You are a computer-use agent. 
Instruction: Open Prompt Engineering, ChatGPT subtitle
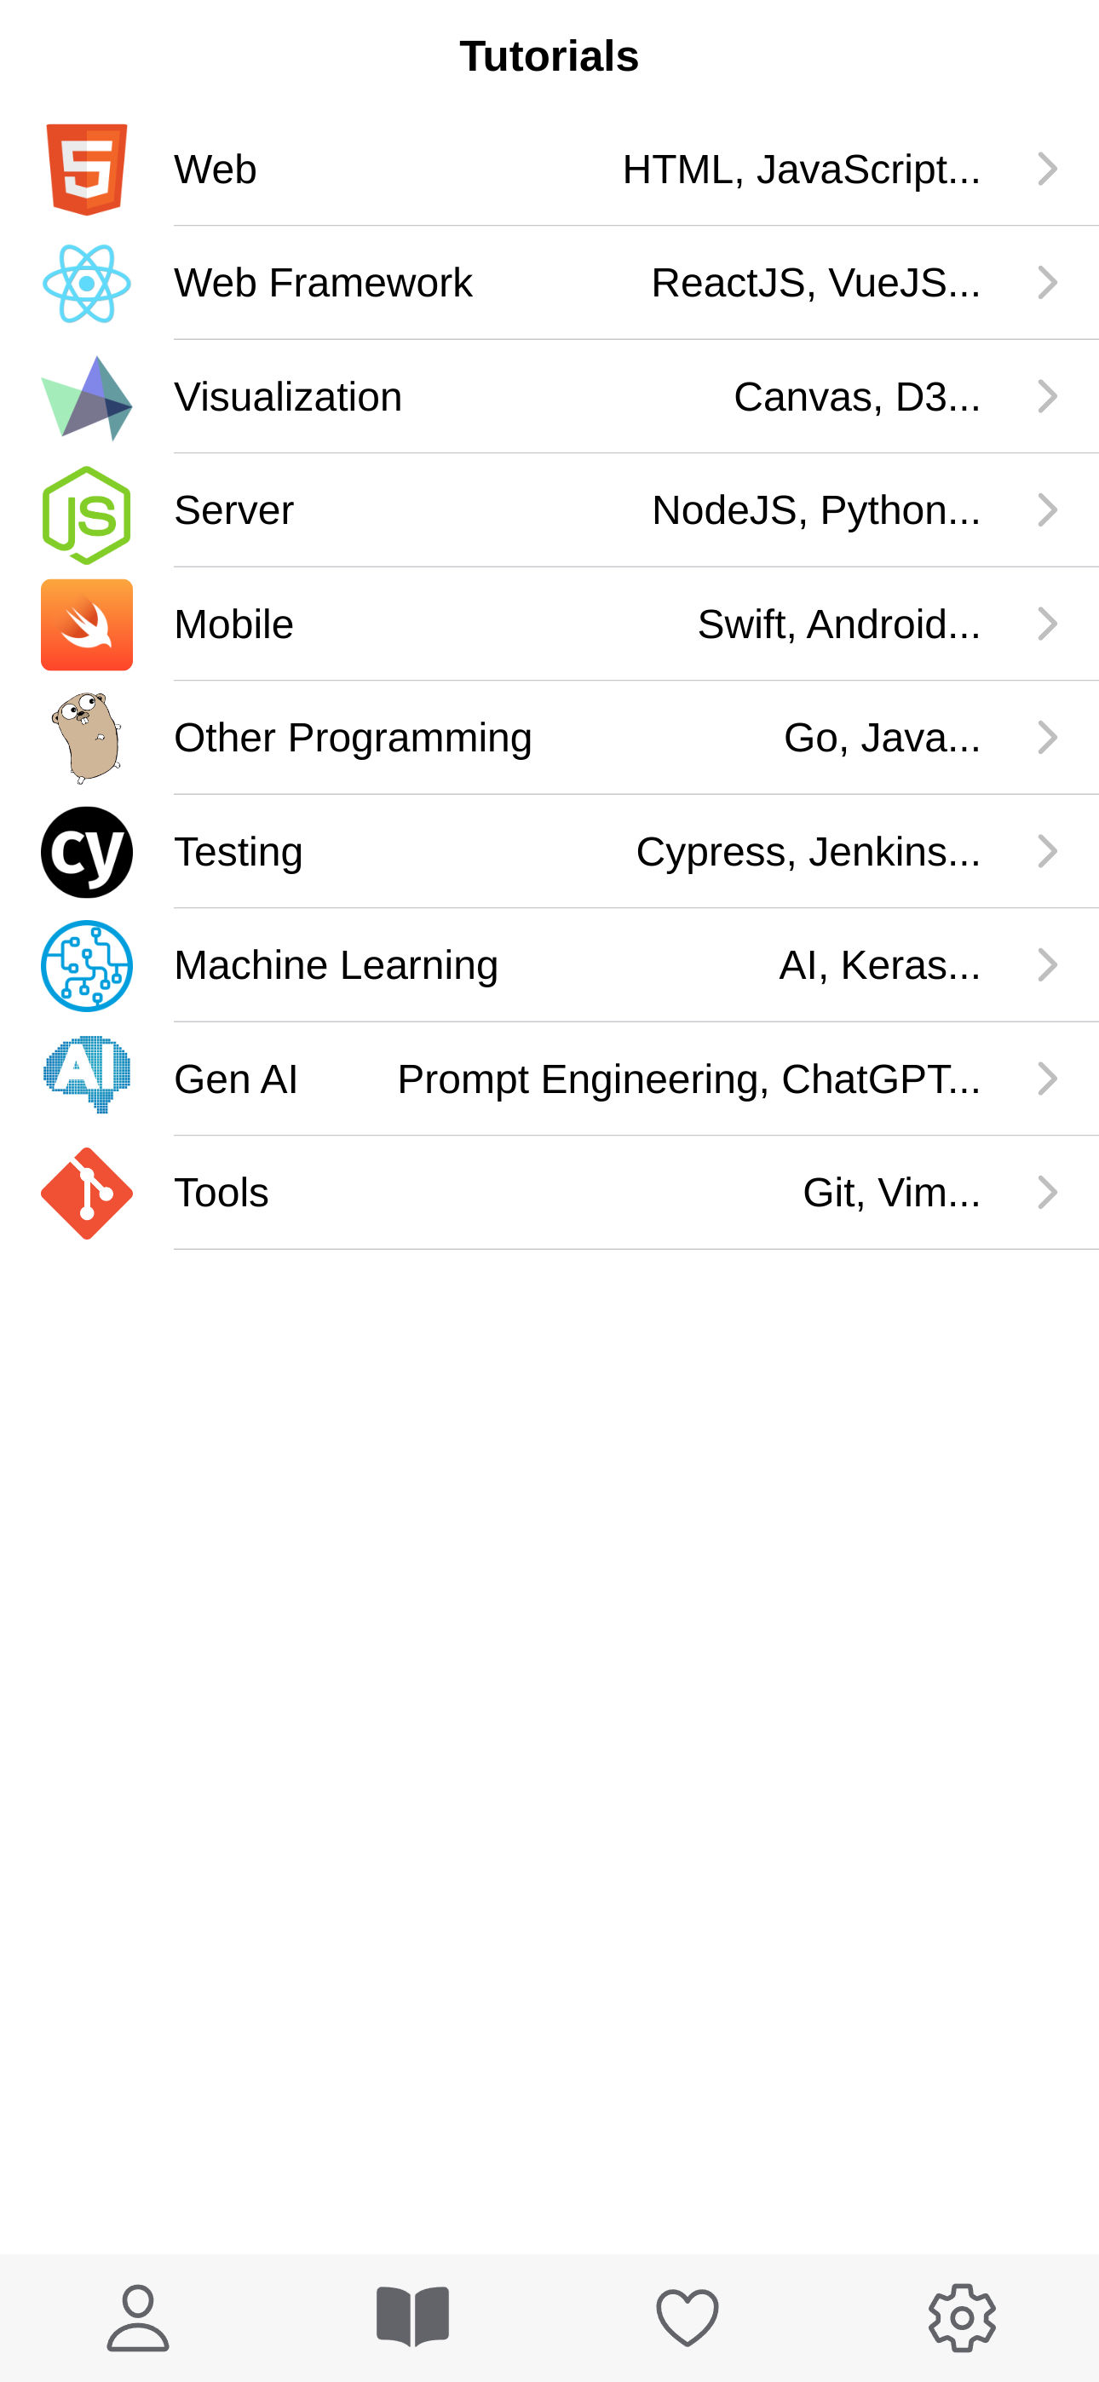click(x=689, y=1079)
